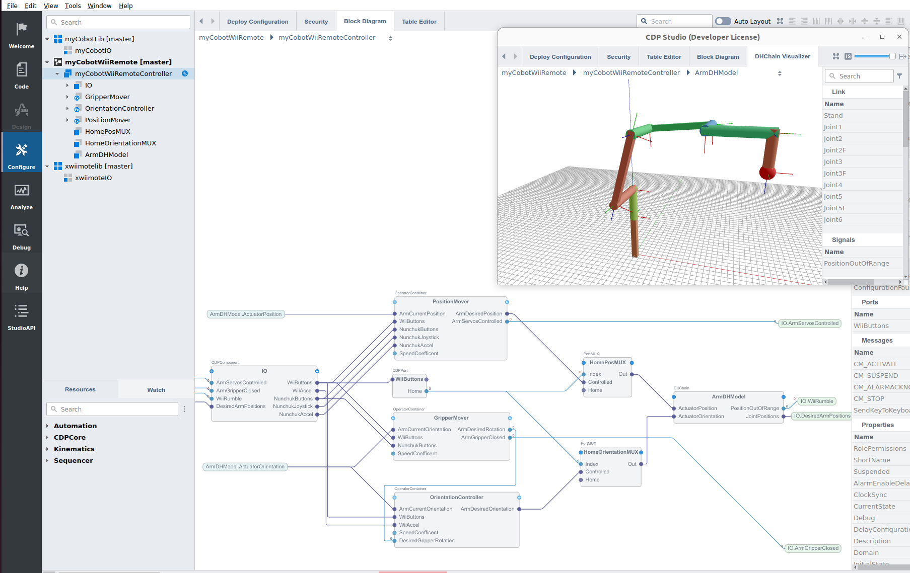Viewport: 910px width, 573px height.
Task: Switch to Debug mode
Action: [x=21, y=236]
